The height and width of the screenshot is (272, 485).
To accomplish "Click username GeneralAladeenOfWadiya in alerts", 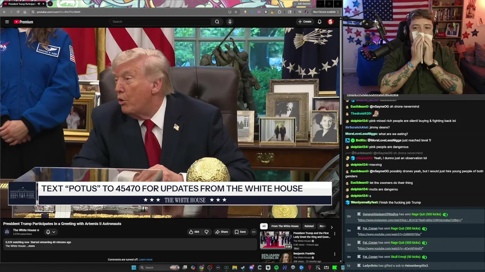I will [380, 214].
